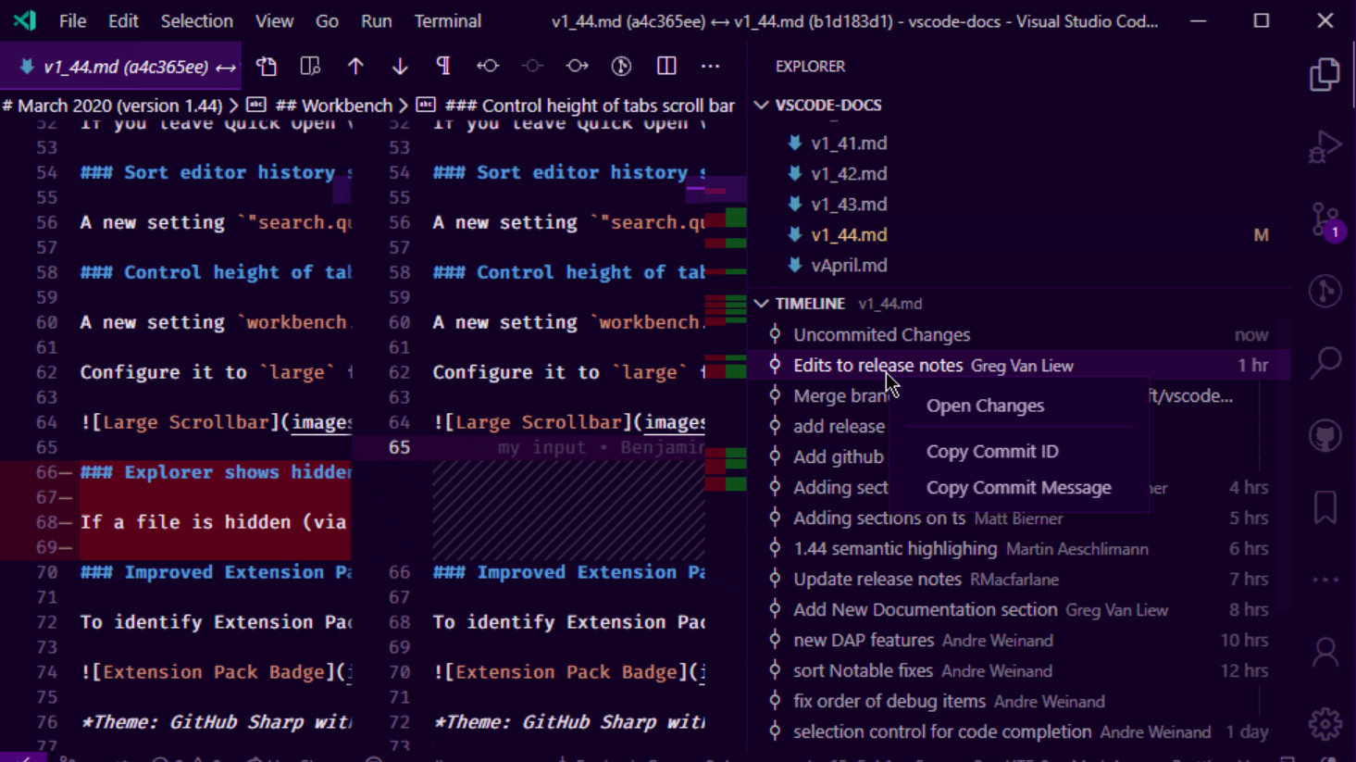
Task: Jump to the next change with the down arrow
Action: point(399,66)
